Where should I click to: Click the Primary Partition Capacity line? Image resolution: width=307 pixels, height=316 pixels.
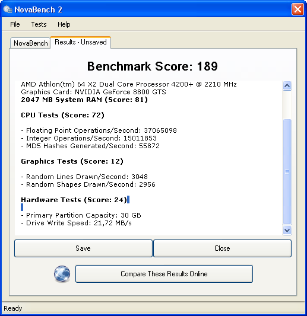click(x=81, y=215)
